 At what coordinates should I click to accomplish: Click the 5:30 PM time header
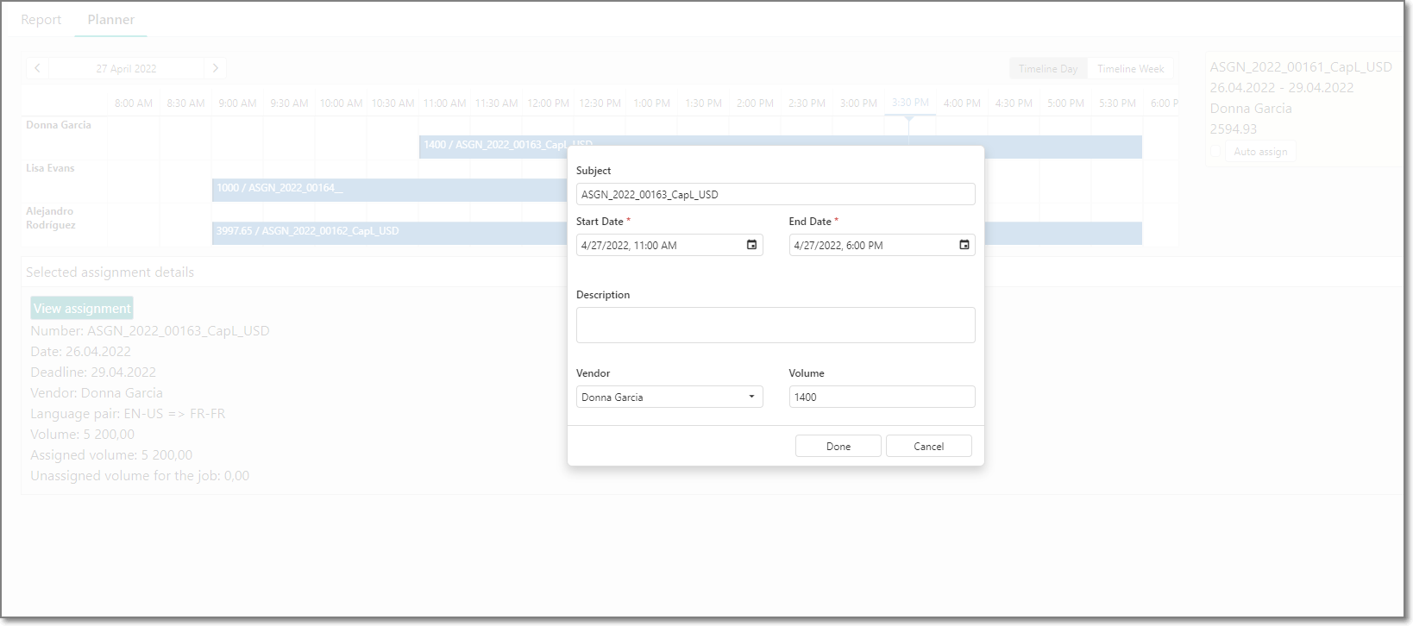tap(1117, 103)
